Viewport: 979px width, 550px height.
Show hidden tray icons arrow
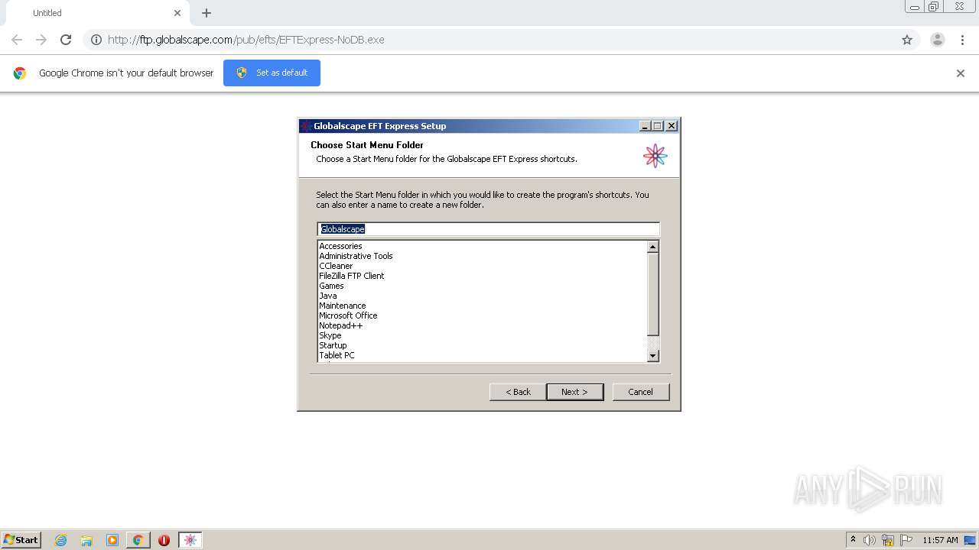(x=853, y=540)
